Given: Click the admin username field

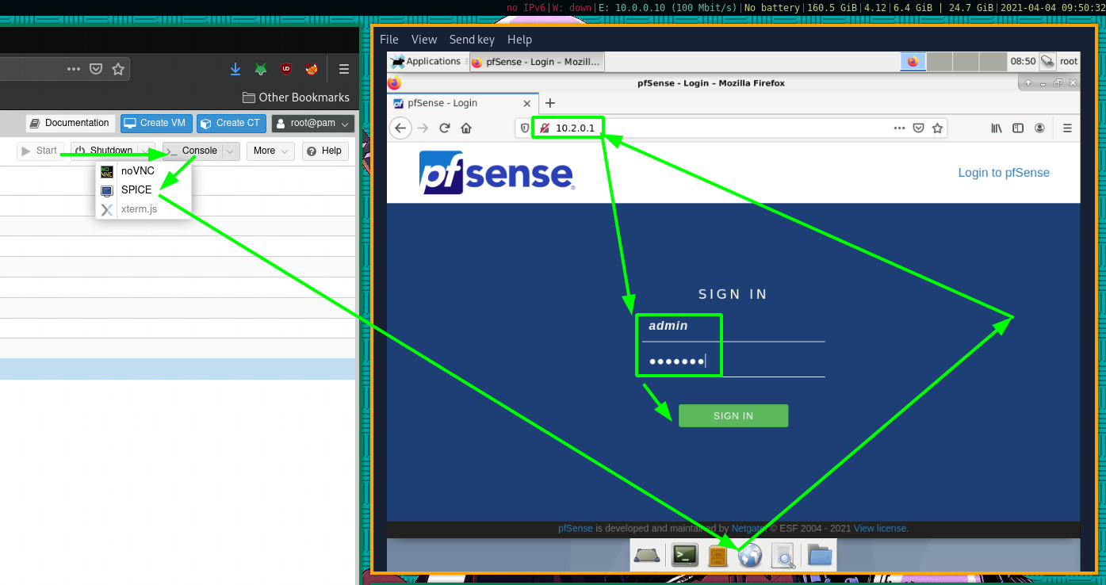Looking at the screenshot, I should click(x=733, y=327).
